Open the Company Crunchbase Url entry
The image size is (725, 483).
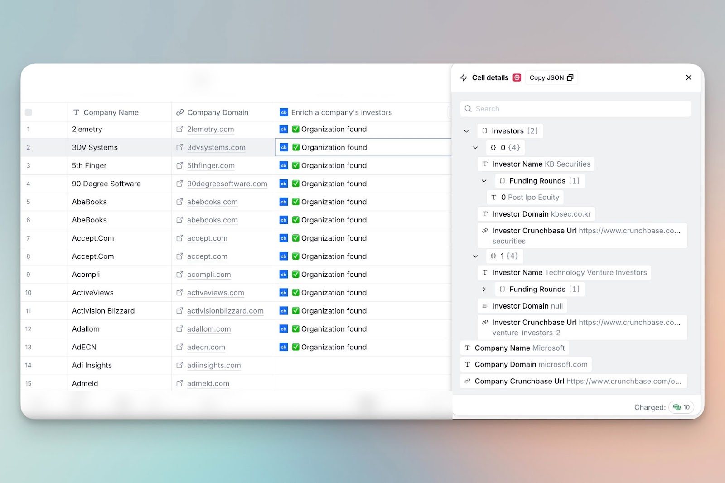574,381
